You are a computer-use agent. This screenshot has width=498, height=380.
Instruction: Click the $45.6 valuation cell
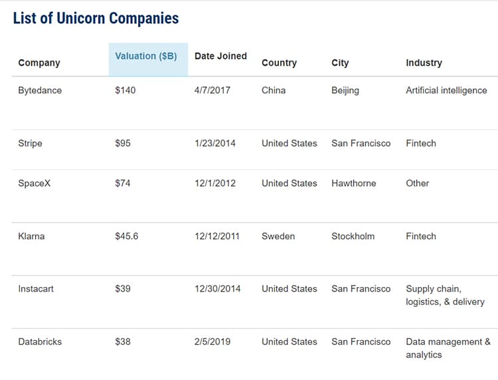126,237
